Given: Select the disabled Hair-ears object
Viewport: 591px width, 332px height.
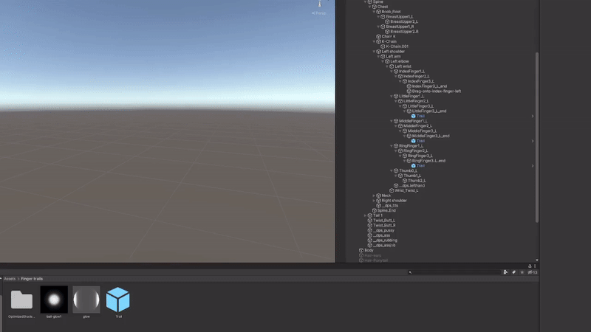Looking at the screenshot, I should [x=372, y=255].
